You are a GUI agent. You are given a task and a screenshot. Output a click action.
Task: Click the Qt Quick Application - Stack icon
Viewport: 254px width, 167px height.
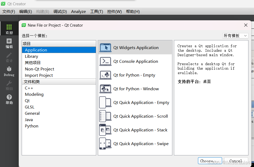[105, 130]
